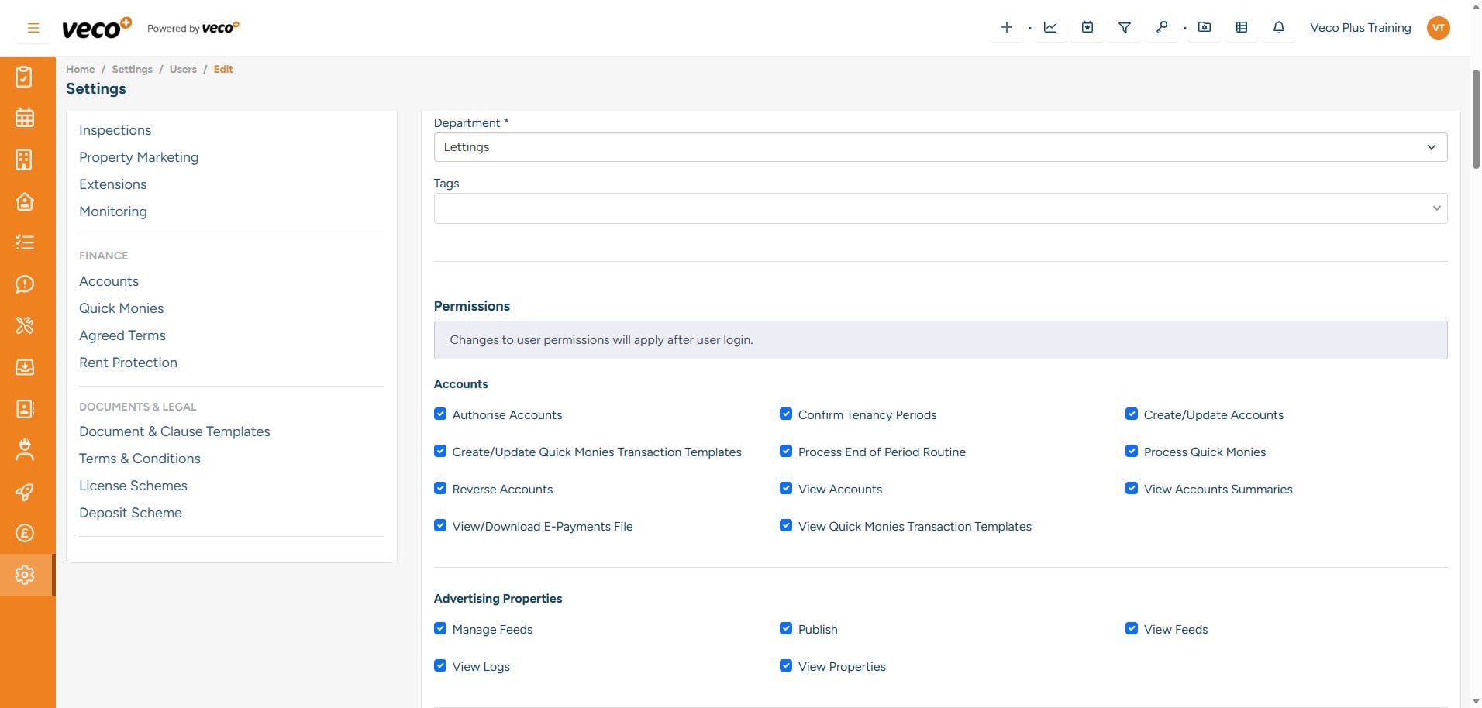Open Rent Protection settings
This screenshot has width=1482, height=708.
[x=129, y=363]
